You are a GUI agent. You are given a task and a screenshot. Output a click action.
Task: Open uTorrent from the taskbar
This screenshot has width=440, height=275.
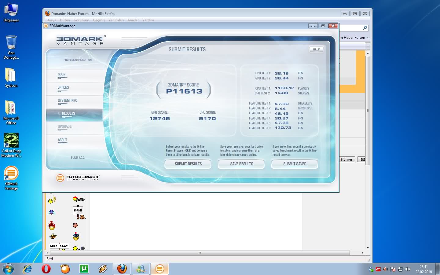coord(84,269)
